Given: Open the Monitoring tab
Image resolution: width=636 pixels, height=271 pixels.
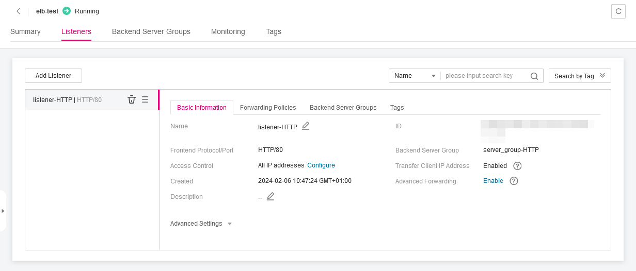Looking at the screenshot, I should click(228, 31).
